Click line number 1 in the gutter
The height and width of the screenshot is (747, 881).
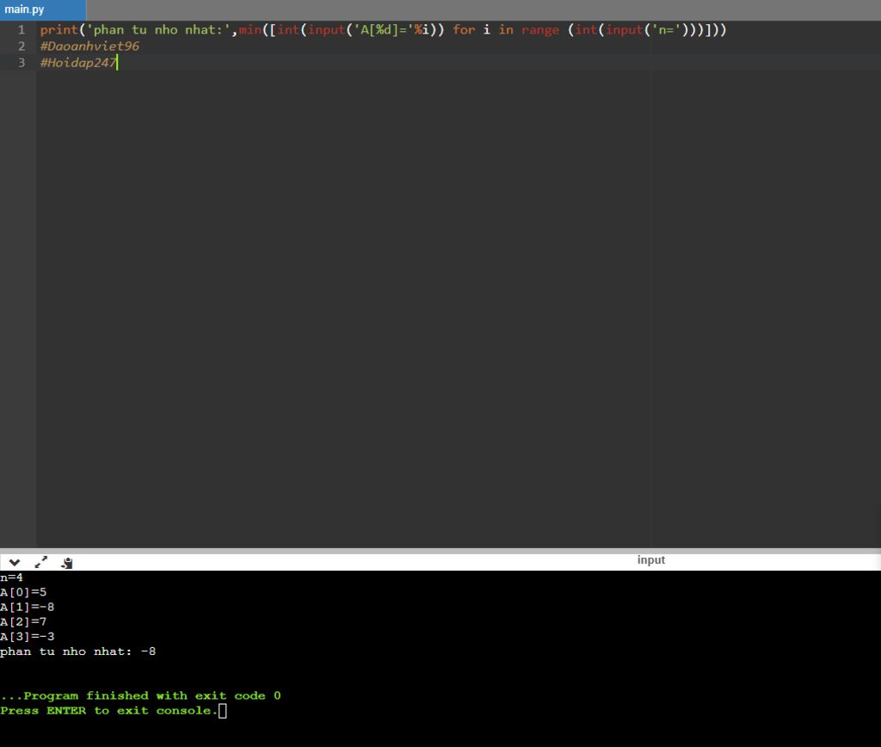click(x=22, y=30)
